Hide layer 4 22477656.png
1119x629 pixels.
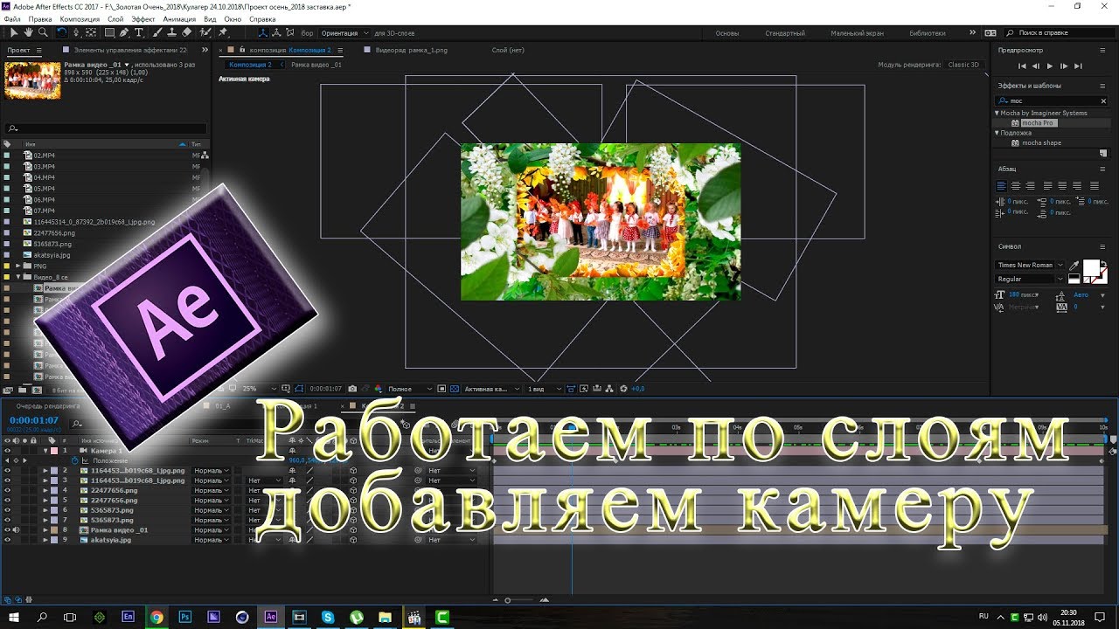click(x=7, y=490)
